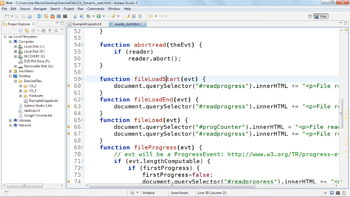The width and height of the screenshot is (350, 197).
Task: Select the DVD RW Drive (F:) item
Action: click(x=37, y=61)
